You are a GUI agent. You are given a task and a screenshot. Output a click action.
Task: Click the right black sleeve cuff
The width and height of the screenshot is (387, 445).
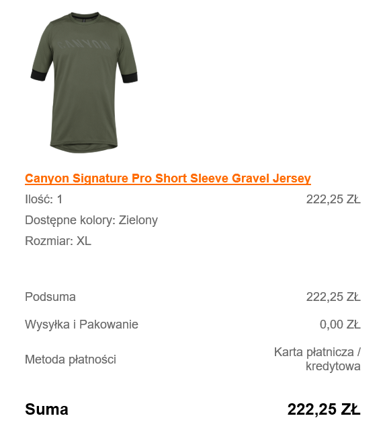130,77
